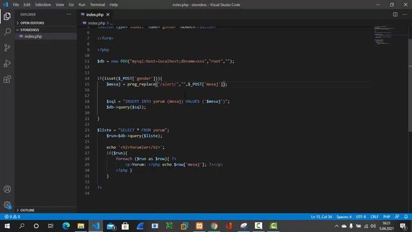Open the Manage gear icon

(x=7, y=205)
